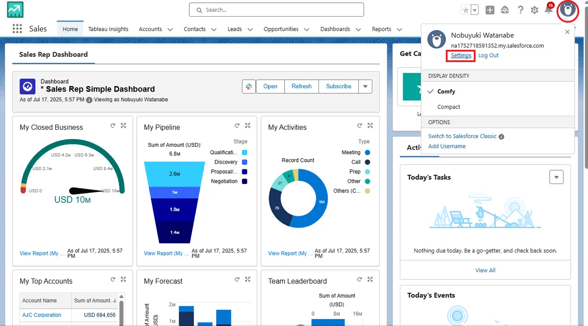Open the Accounts tab dropdown chevron

click(x=170, y=29)
